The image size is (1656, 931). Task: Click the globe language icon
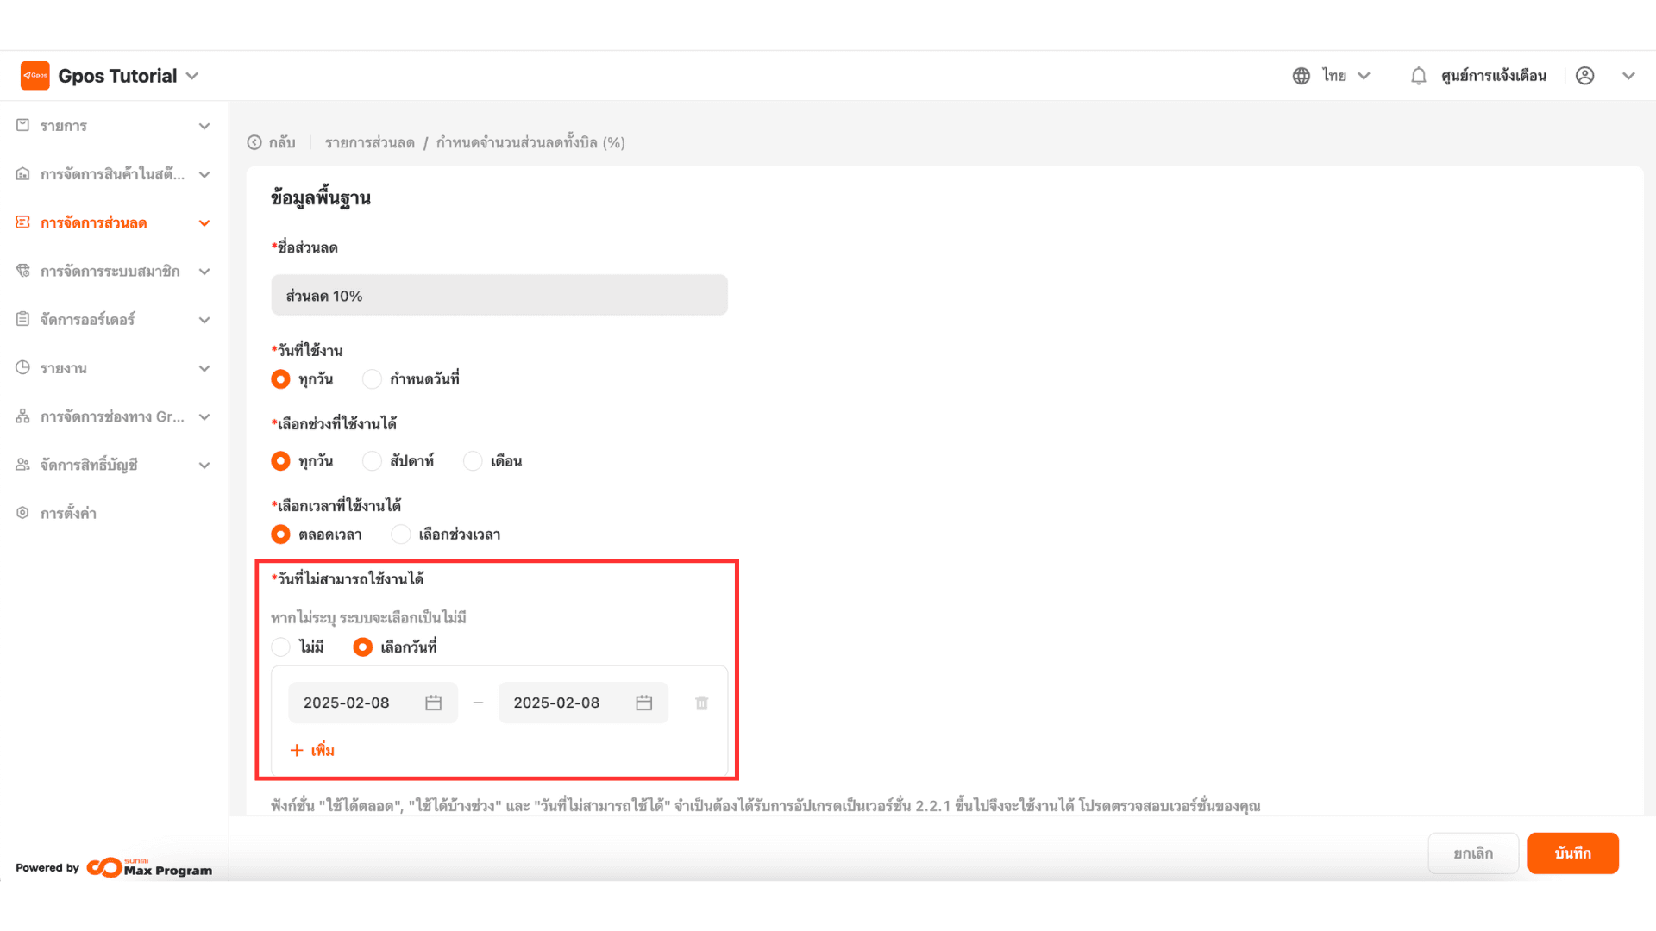pyautogui.click(x=1301, y=76)
